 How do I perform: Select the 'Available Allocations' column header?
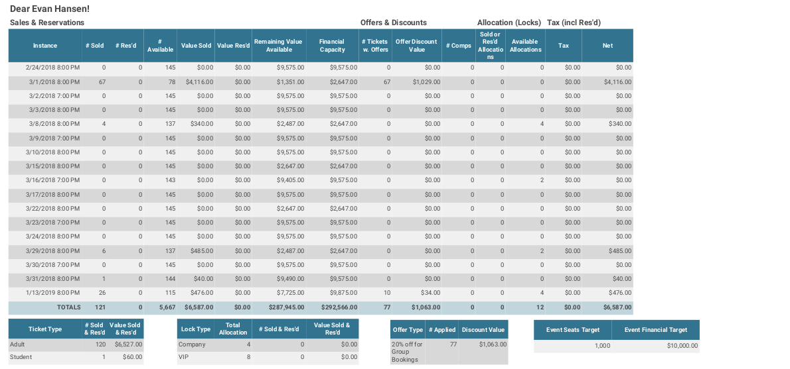tap(525, 46)
